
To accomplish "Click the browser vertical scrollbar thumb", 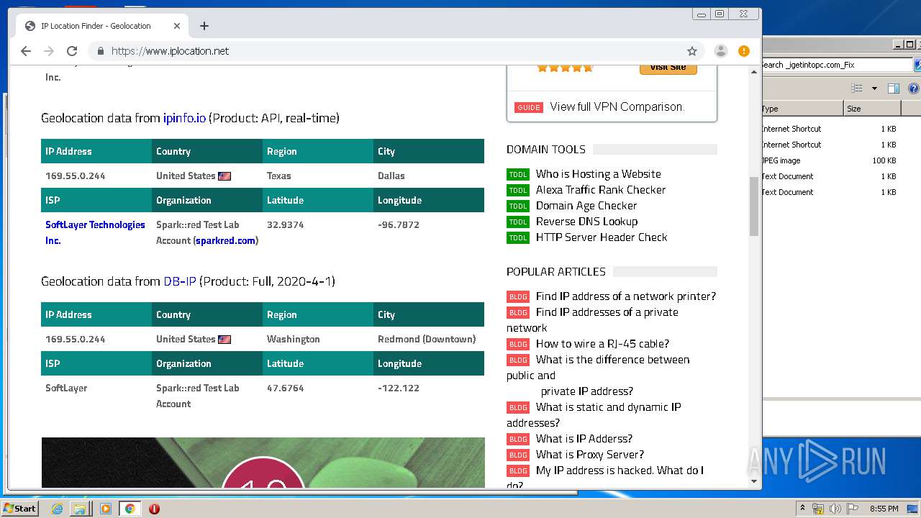I will click(x=754, y=206).
